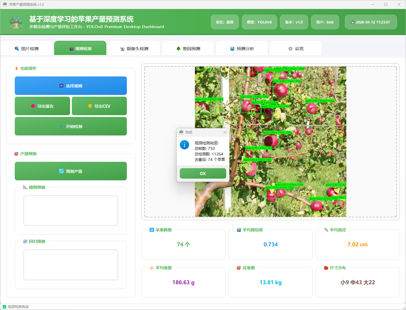Click the red apple 尺寸分布 icon

(326, 268)
